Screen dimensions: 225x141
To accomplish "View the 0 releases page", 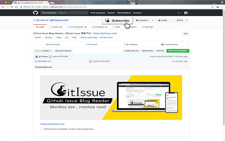I will point(131,44).
